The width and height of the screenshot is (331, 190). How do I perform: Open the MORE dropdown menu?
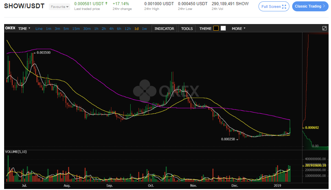tap(239, 29)
